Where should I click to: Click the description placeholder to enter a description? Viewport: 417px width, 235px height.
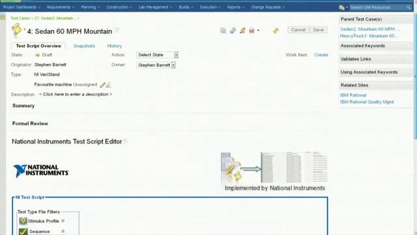click(x=76, y=94)
